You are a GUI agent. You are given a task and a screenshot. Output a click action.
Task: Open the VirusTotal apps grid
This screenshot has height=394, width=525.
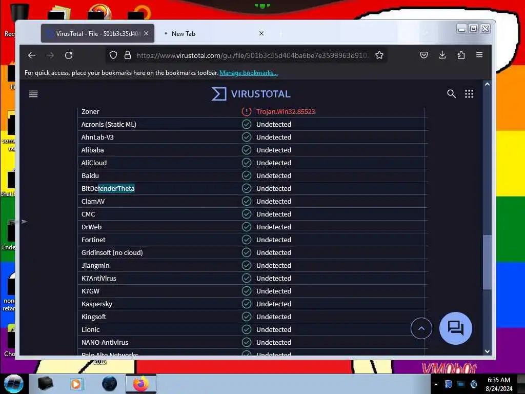pos(469,94)
